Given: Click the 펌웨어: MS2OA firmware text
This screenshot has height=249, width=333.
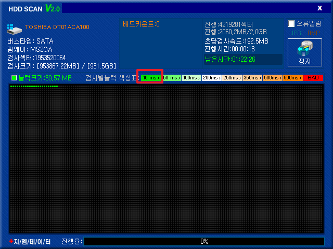Looking at the screenshot, I should 30,50.
